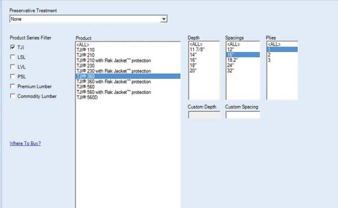The height and width of the screenshot is (208, 338).
Task: Enable the LVL product series filter
Action: click(12, 66)
